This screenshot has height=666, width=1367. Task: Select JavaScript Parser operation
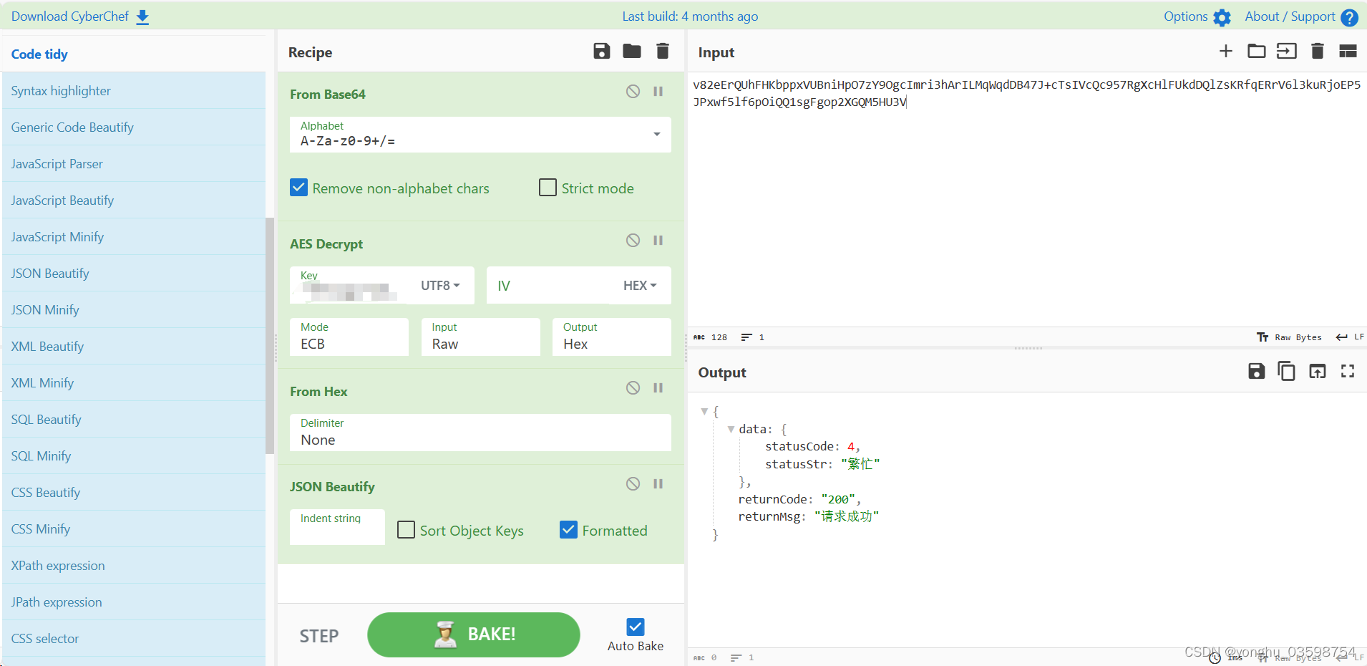134,164
